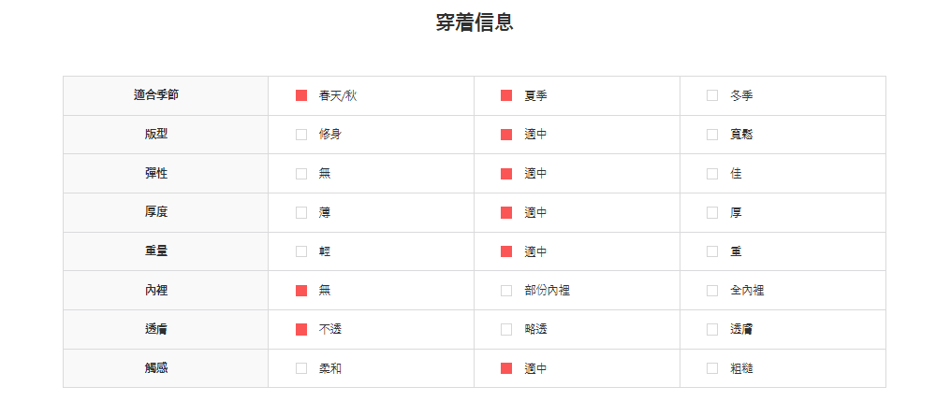936x401 pixels.
Task: Check the 冬季 season checkbox
Action: (x=712, y=95)
